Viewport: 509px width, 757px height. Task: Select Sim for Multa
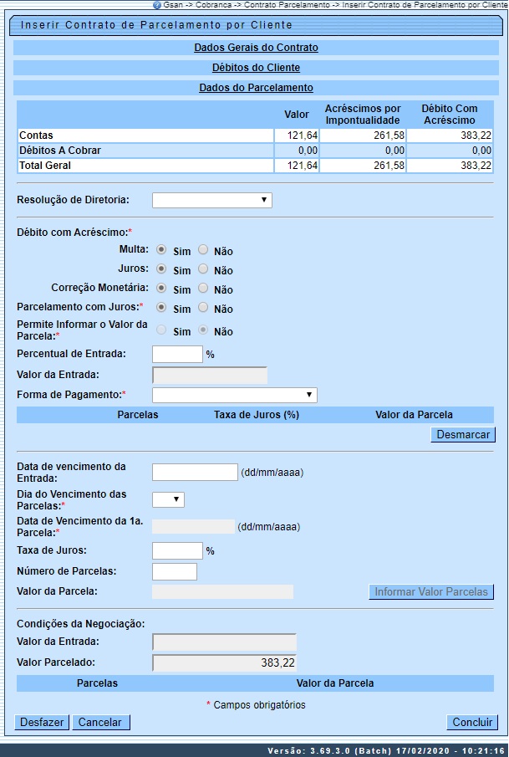[x=161, y=250]
